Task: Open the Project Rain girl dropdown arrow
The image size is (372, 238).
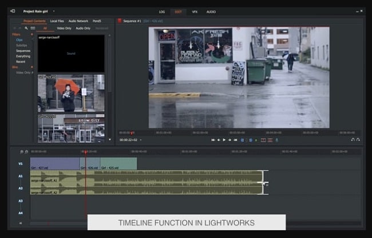Action: (x=55, y=11)
